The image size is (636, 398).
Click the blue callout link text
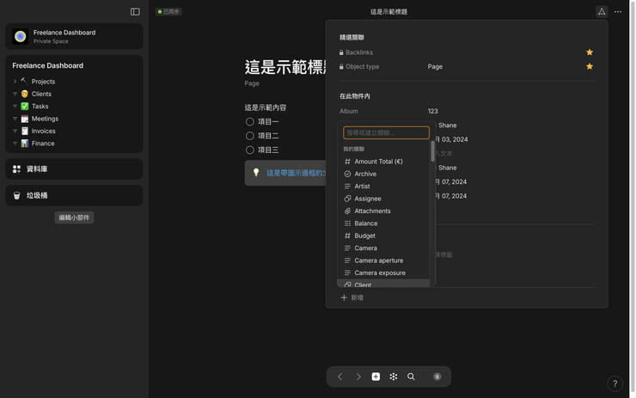(296, 173)
